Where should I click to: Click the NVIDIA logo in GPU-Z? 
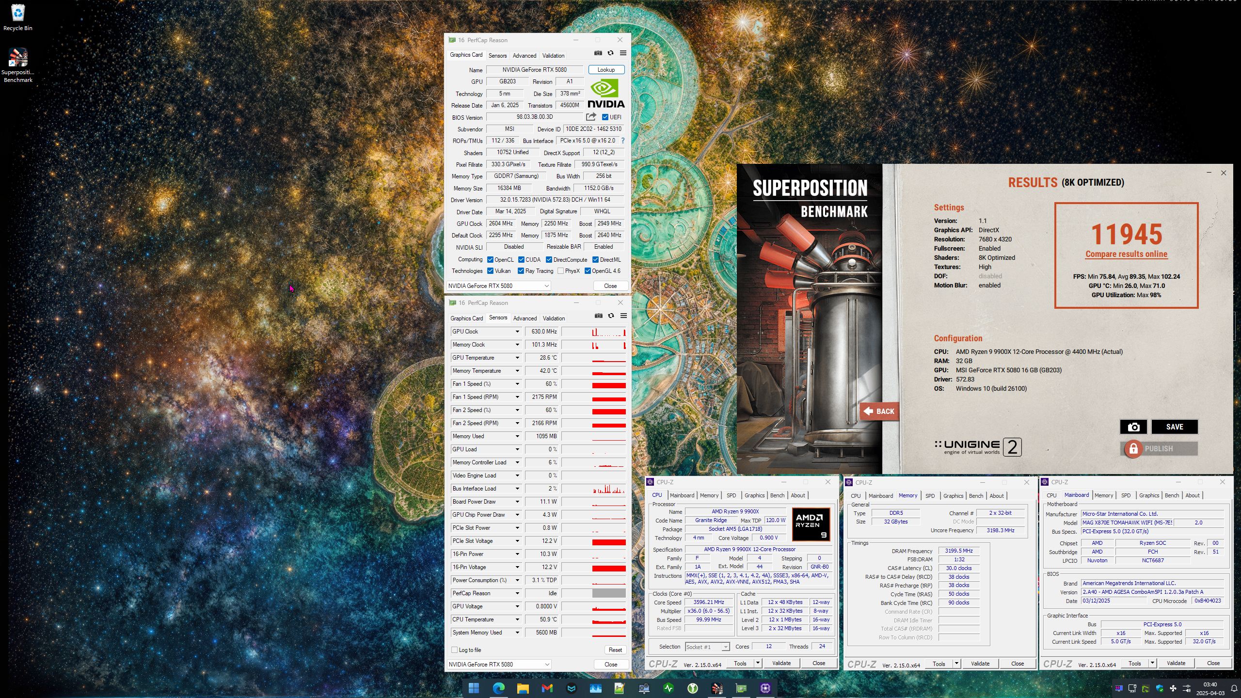605,94
